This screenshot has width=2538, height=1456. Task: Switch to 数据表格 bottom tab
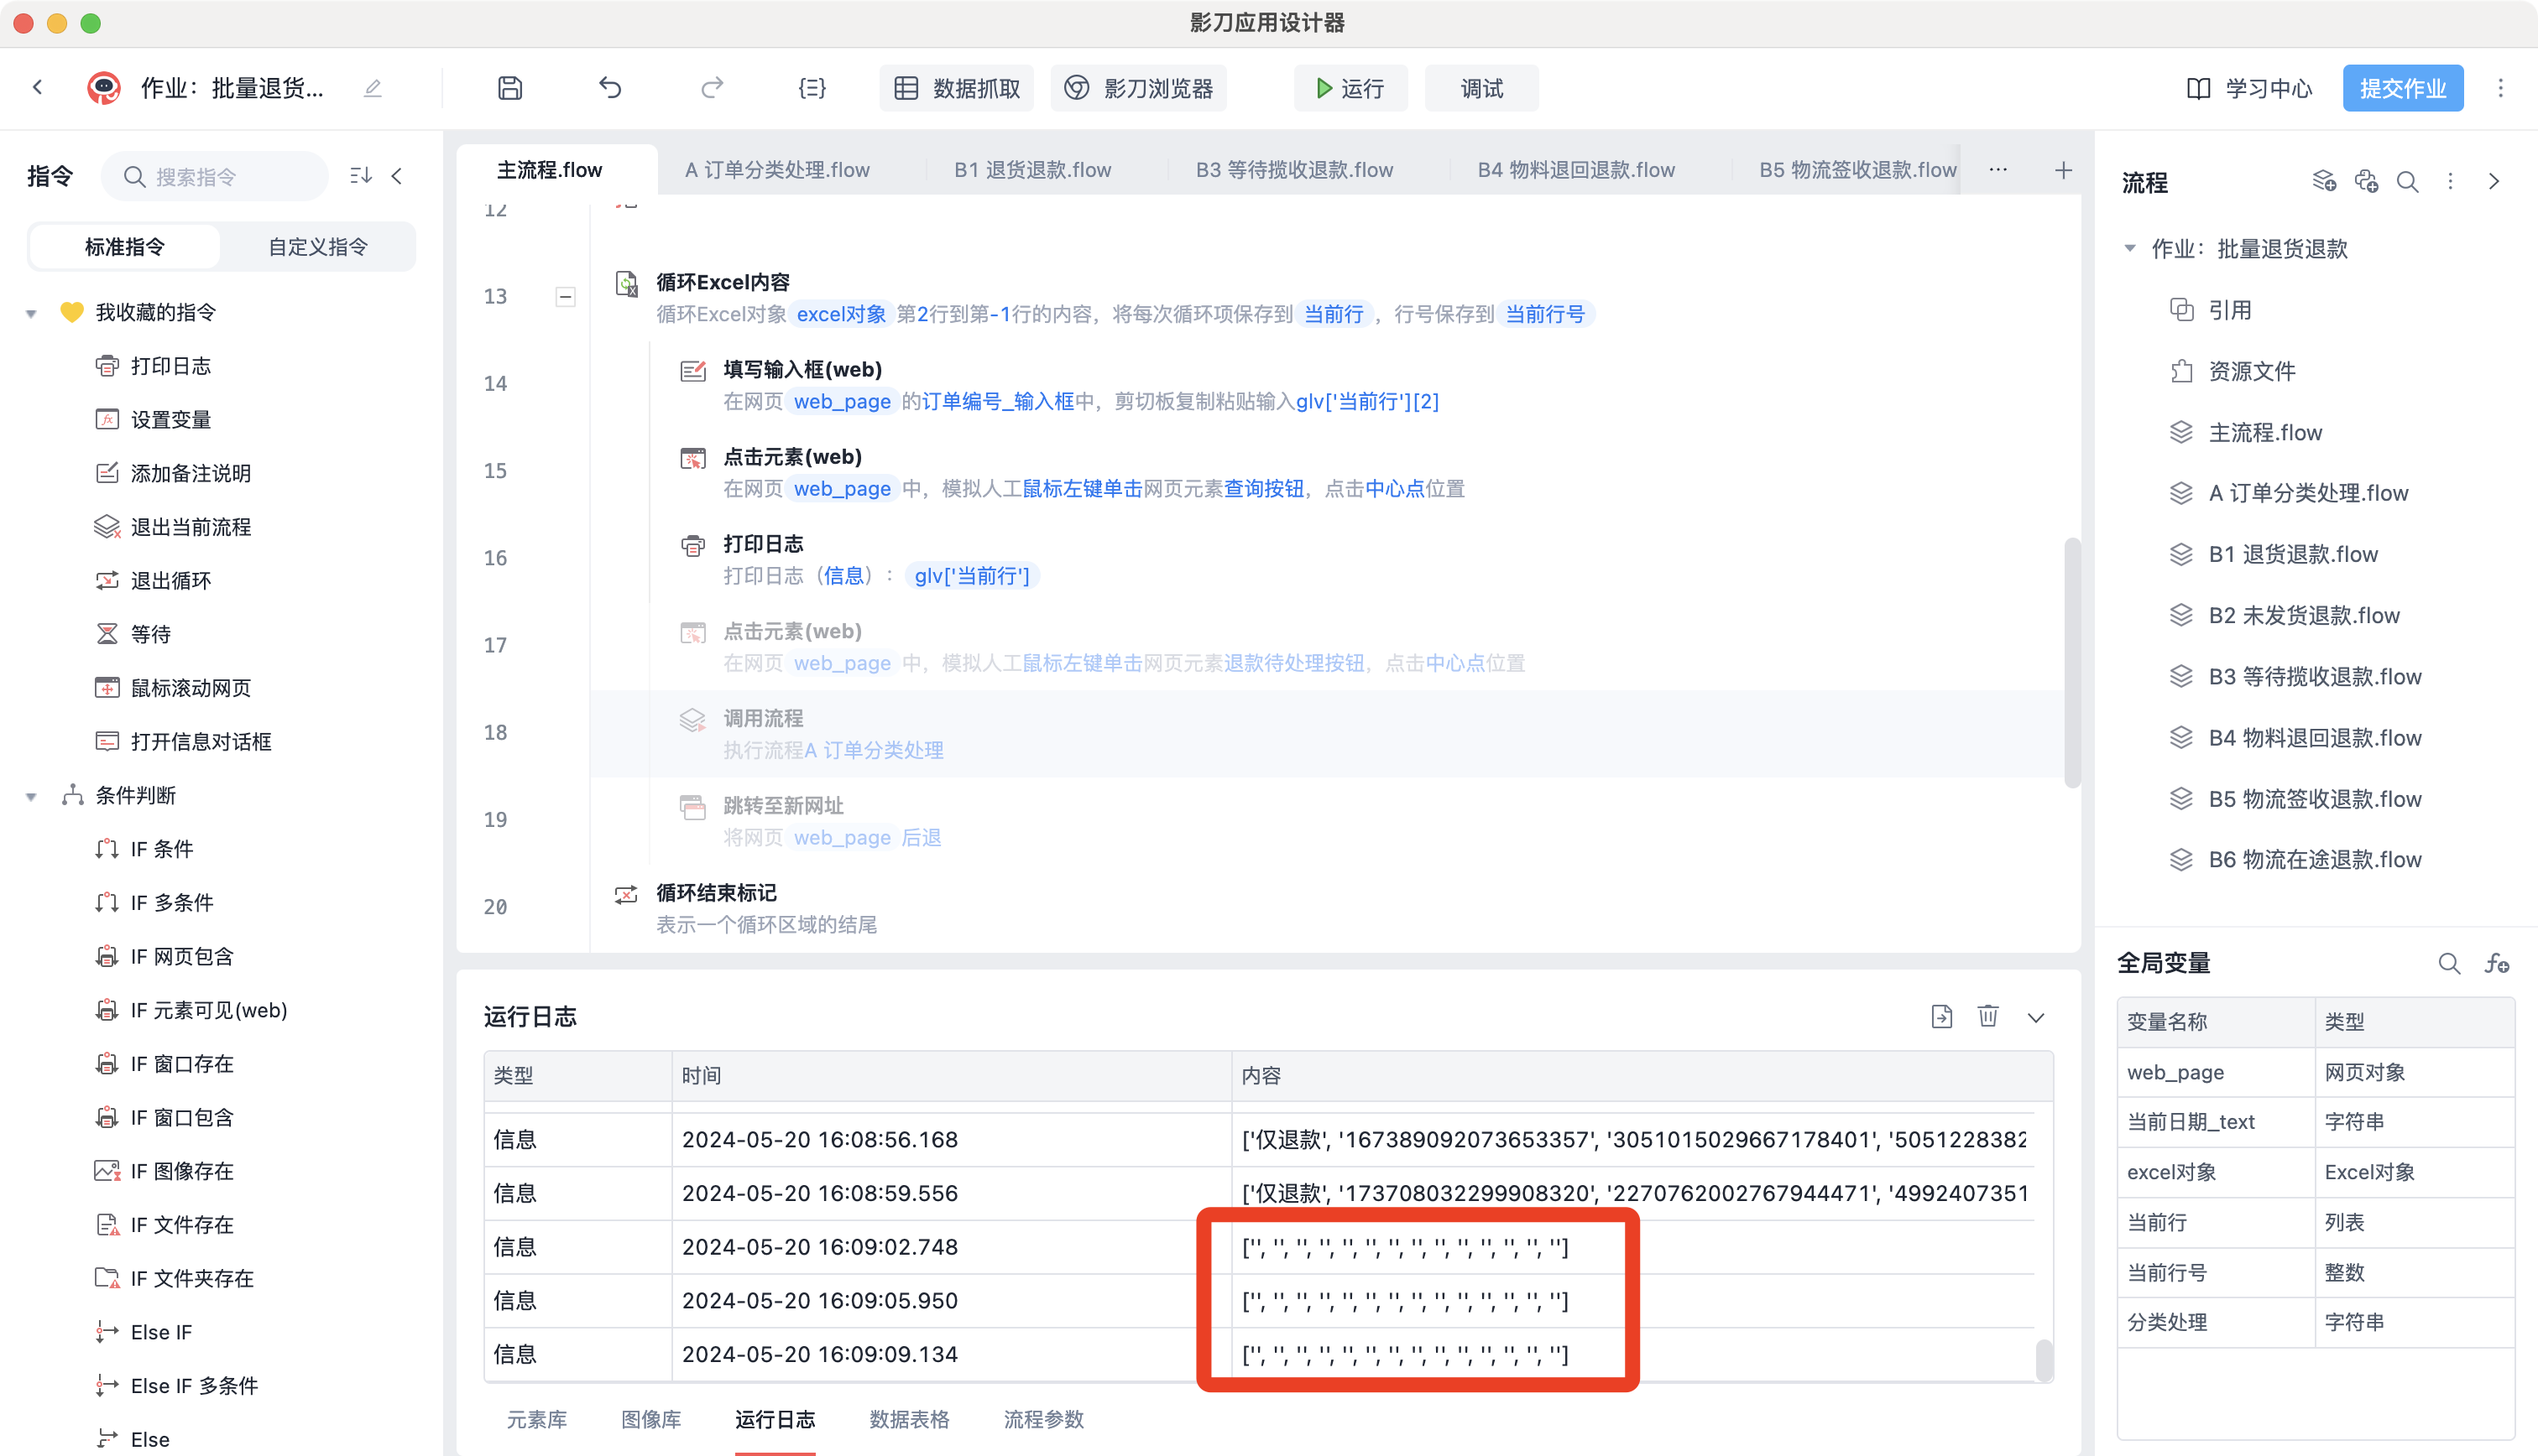coord(909,1419)
